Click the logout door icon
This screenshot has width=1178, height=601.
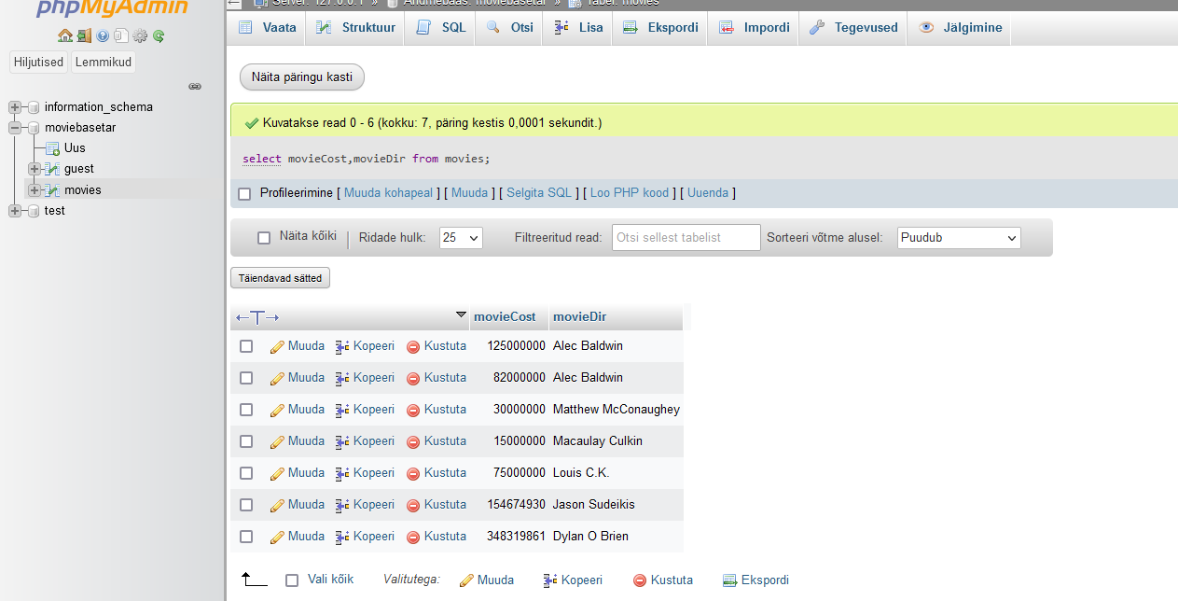(84, 36)
